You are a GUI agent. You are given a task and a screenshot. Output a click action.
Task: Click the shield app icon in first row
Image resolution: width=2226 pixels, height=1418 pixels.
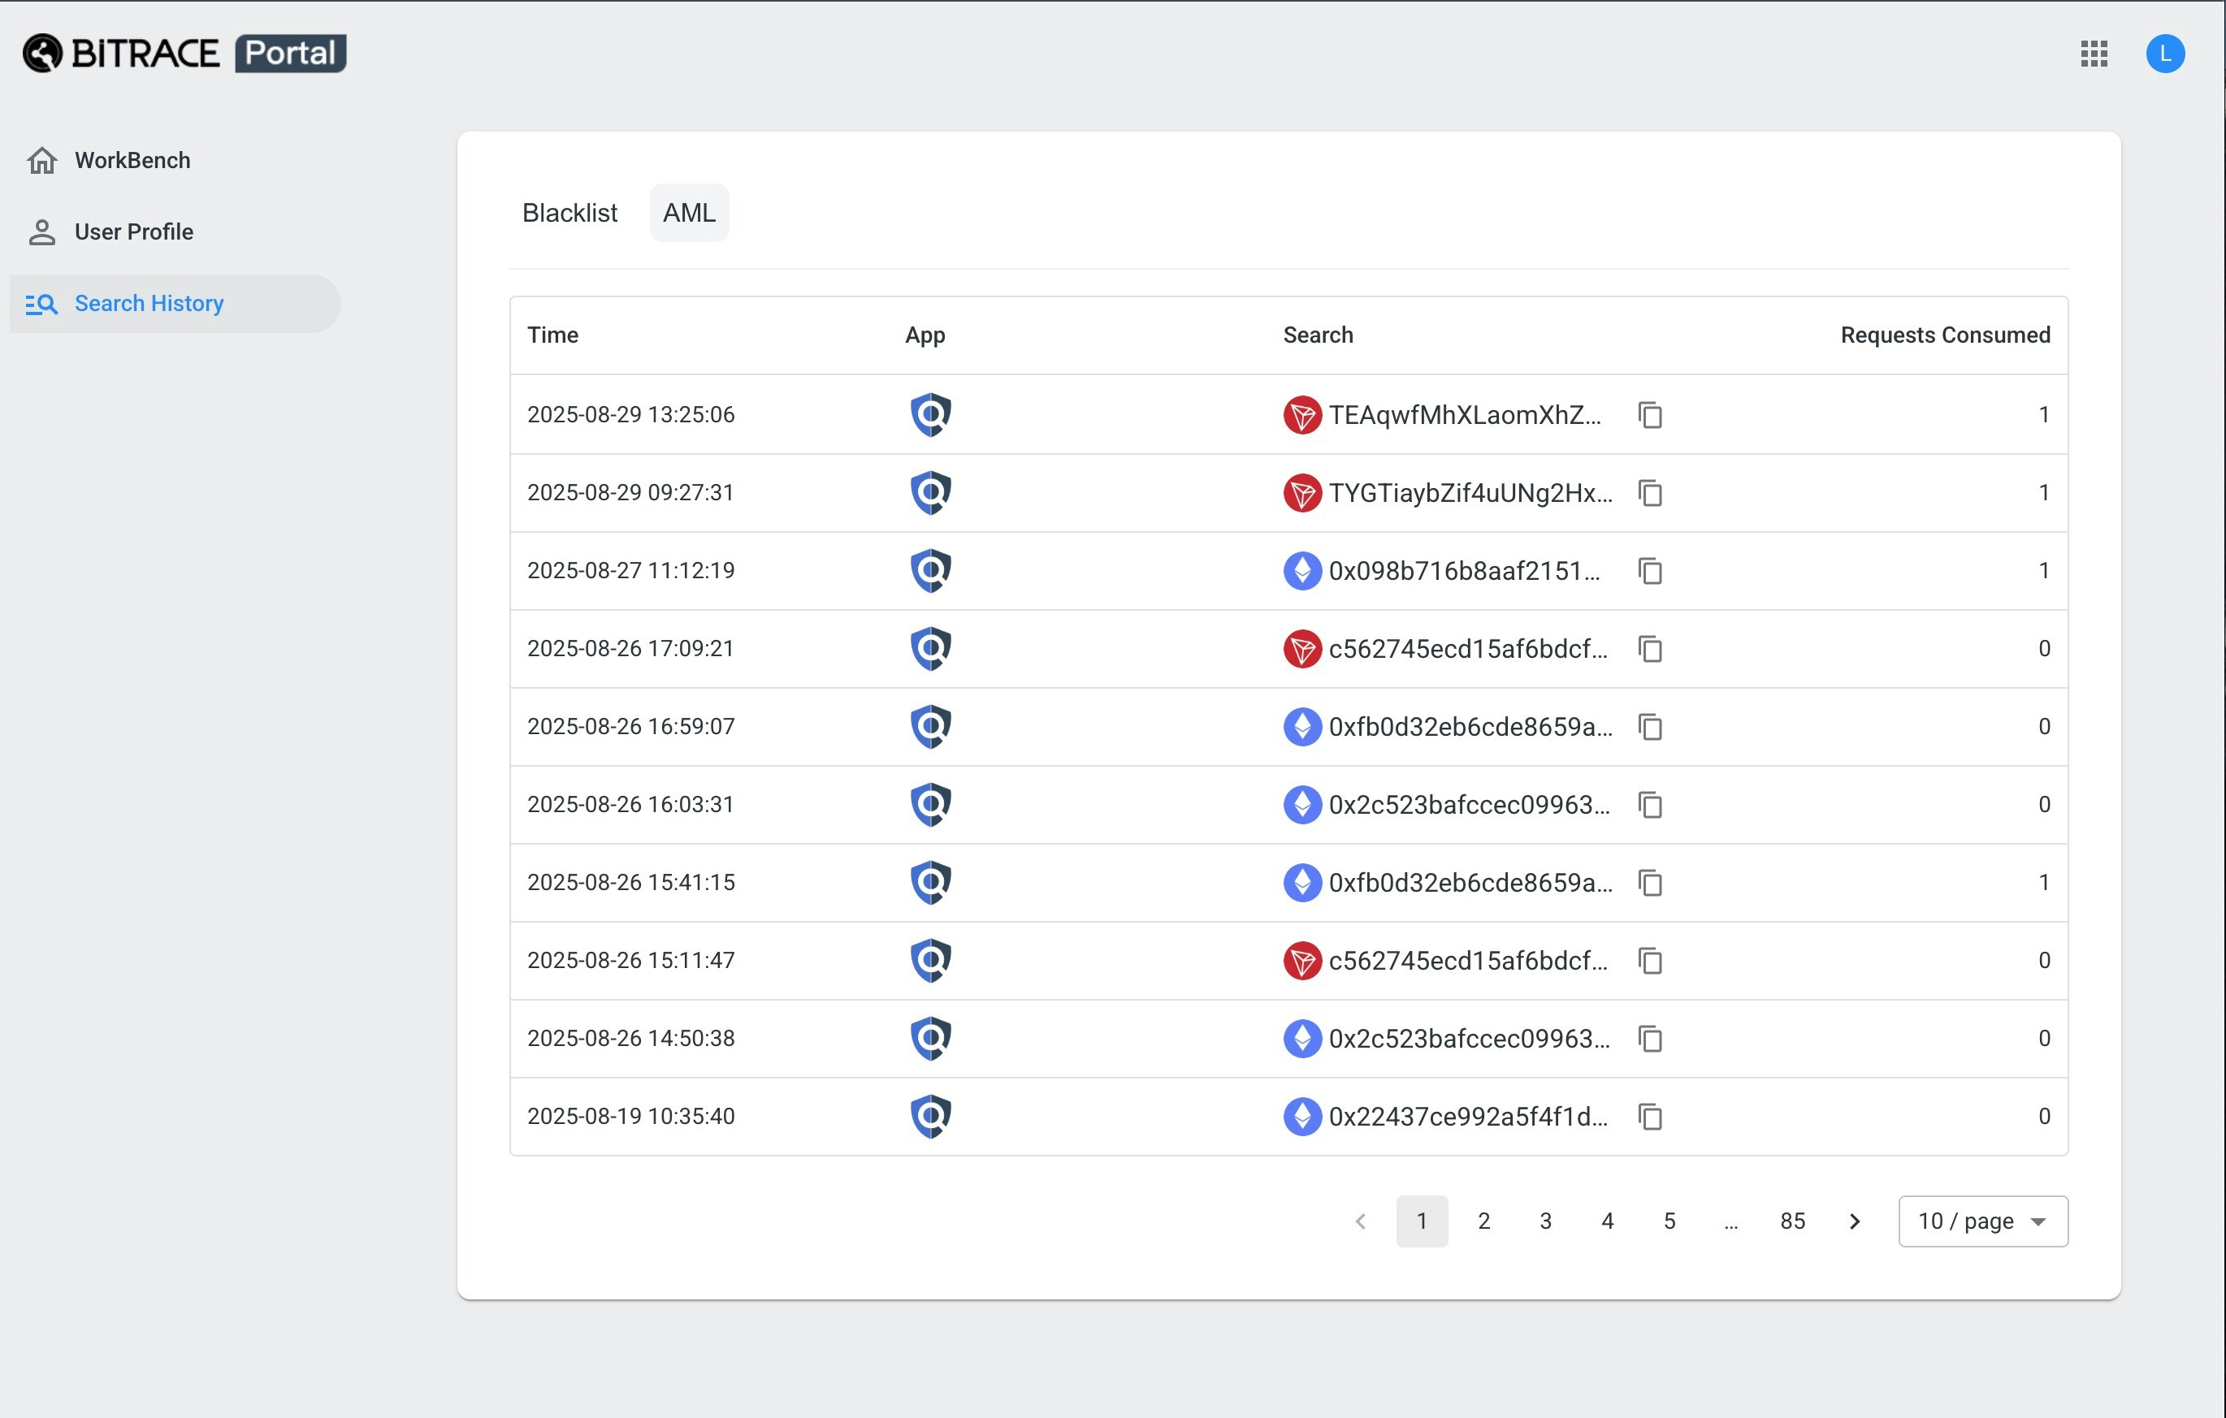(930, 414)
